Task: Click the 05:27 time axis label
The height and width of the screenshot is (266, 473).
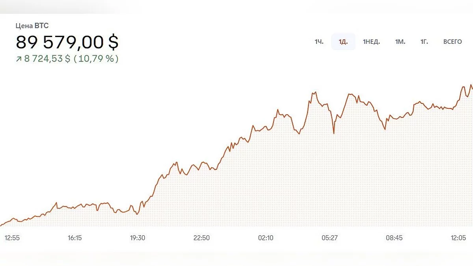Action: [x=330, y=238]
